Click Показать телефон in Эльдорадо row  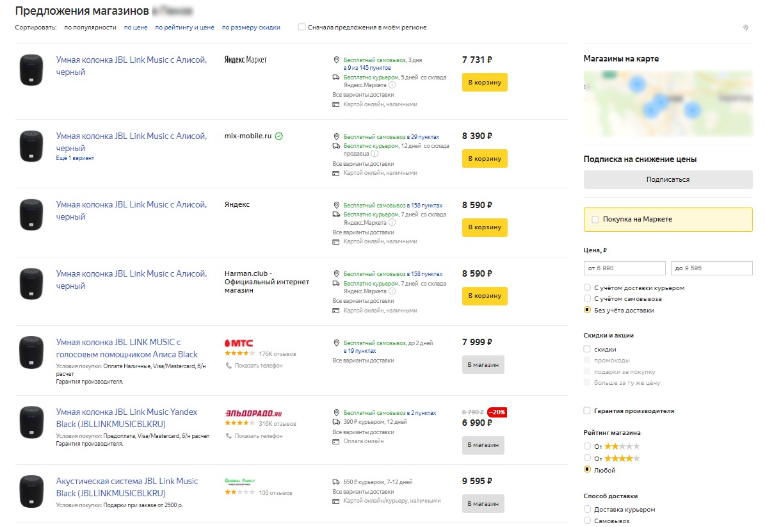tap(259, 435)
